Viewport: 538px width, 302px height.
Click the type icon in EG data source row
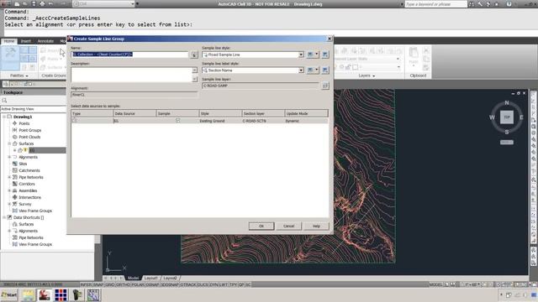[x=75, y=121]
